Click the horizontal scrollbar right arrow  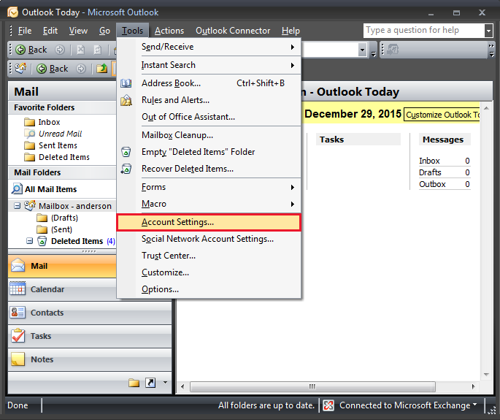[x=473, y=386]
